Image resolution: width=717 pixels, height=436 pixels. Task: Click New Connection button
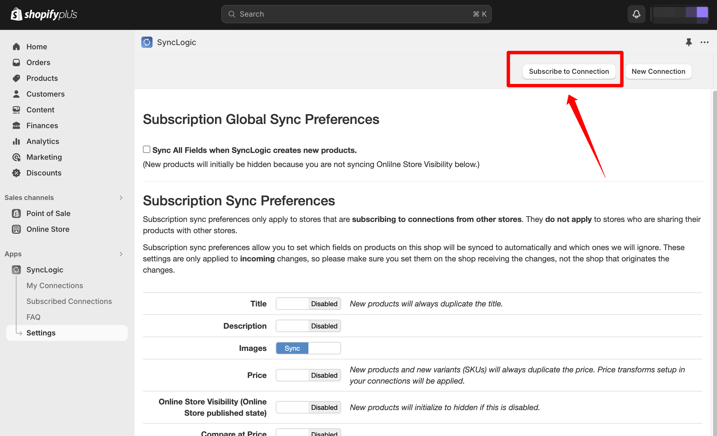click(x=658, y=71)
